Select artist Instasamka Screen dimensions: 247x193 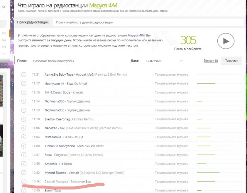tap(53, 137)
